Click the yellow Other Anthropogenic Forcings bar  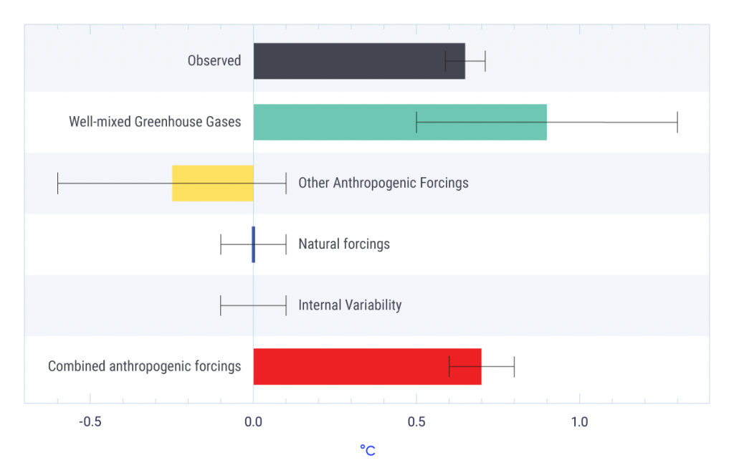coord(213,183)
